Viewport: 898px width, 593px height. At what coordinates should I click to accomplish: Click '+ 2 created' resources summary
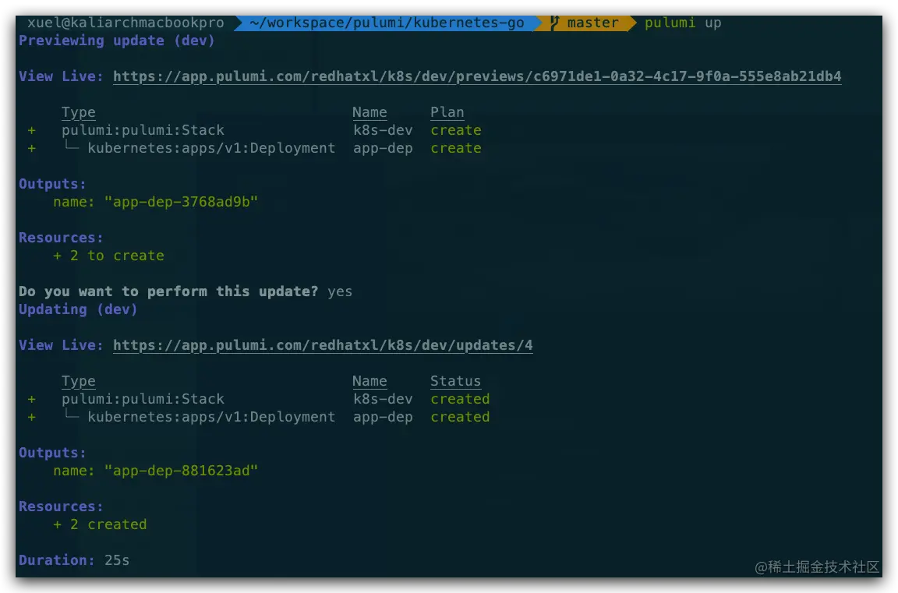click(x=100, y=524)
